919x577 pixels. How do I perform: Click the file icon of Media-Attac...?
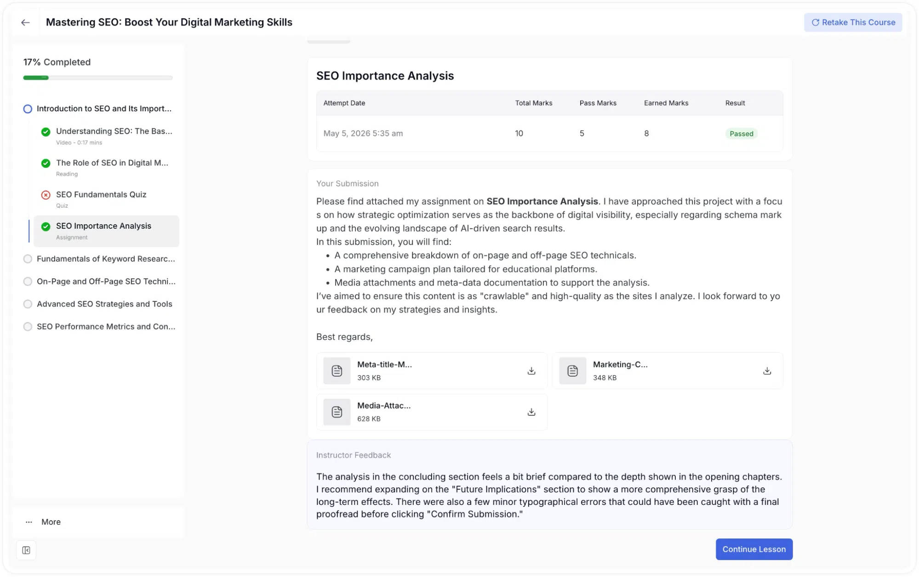(337, 412)
